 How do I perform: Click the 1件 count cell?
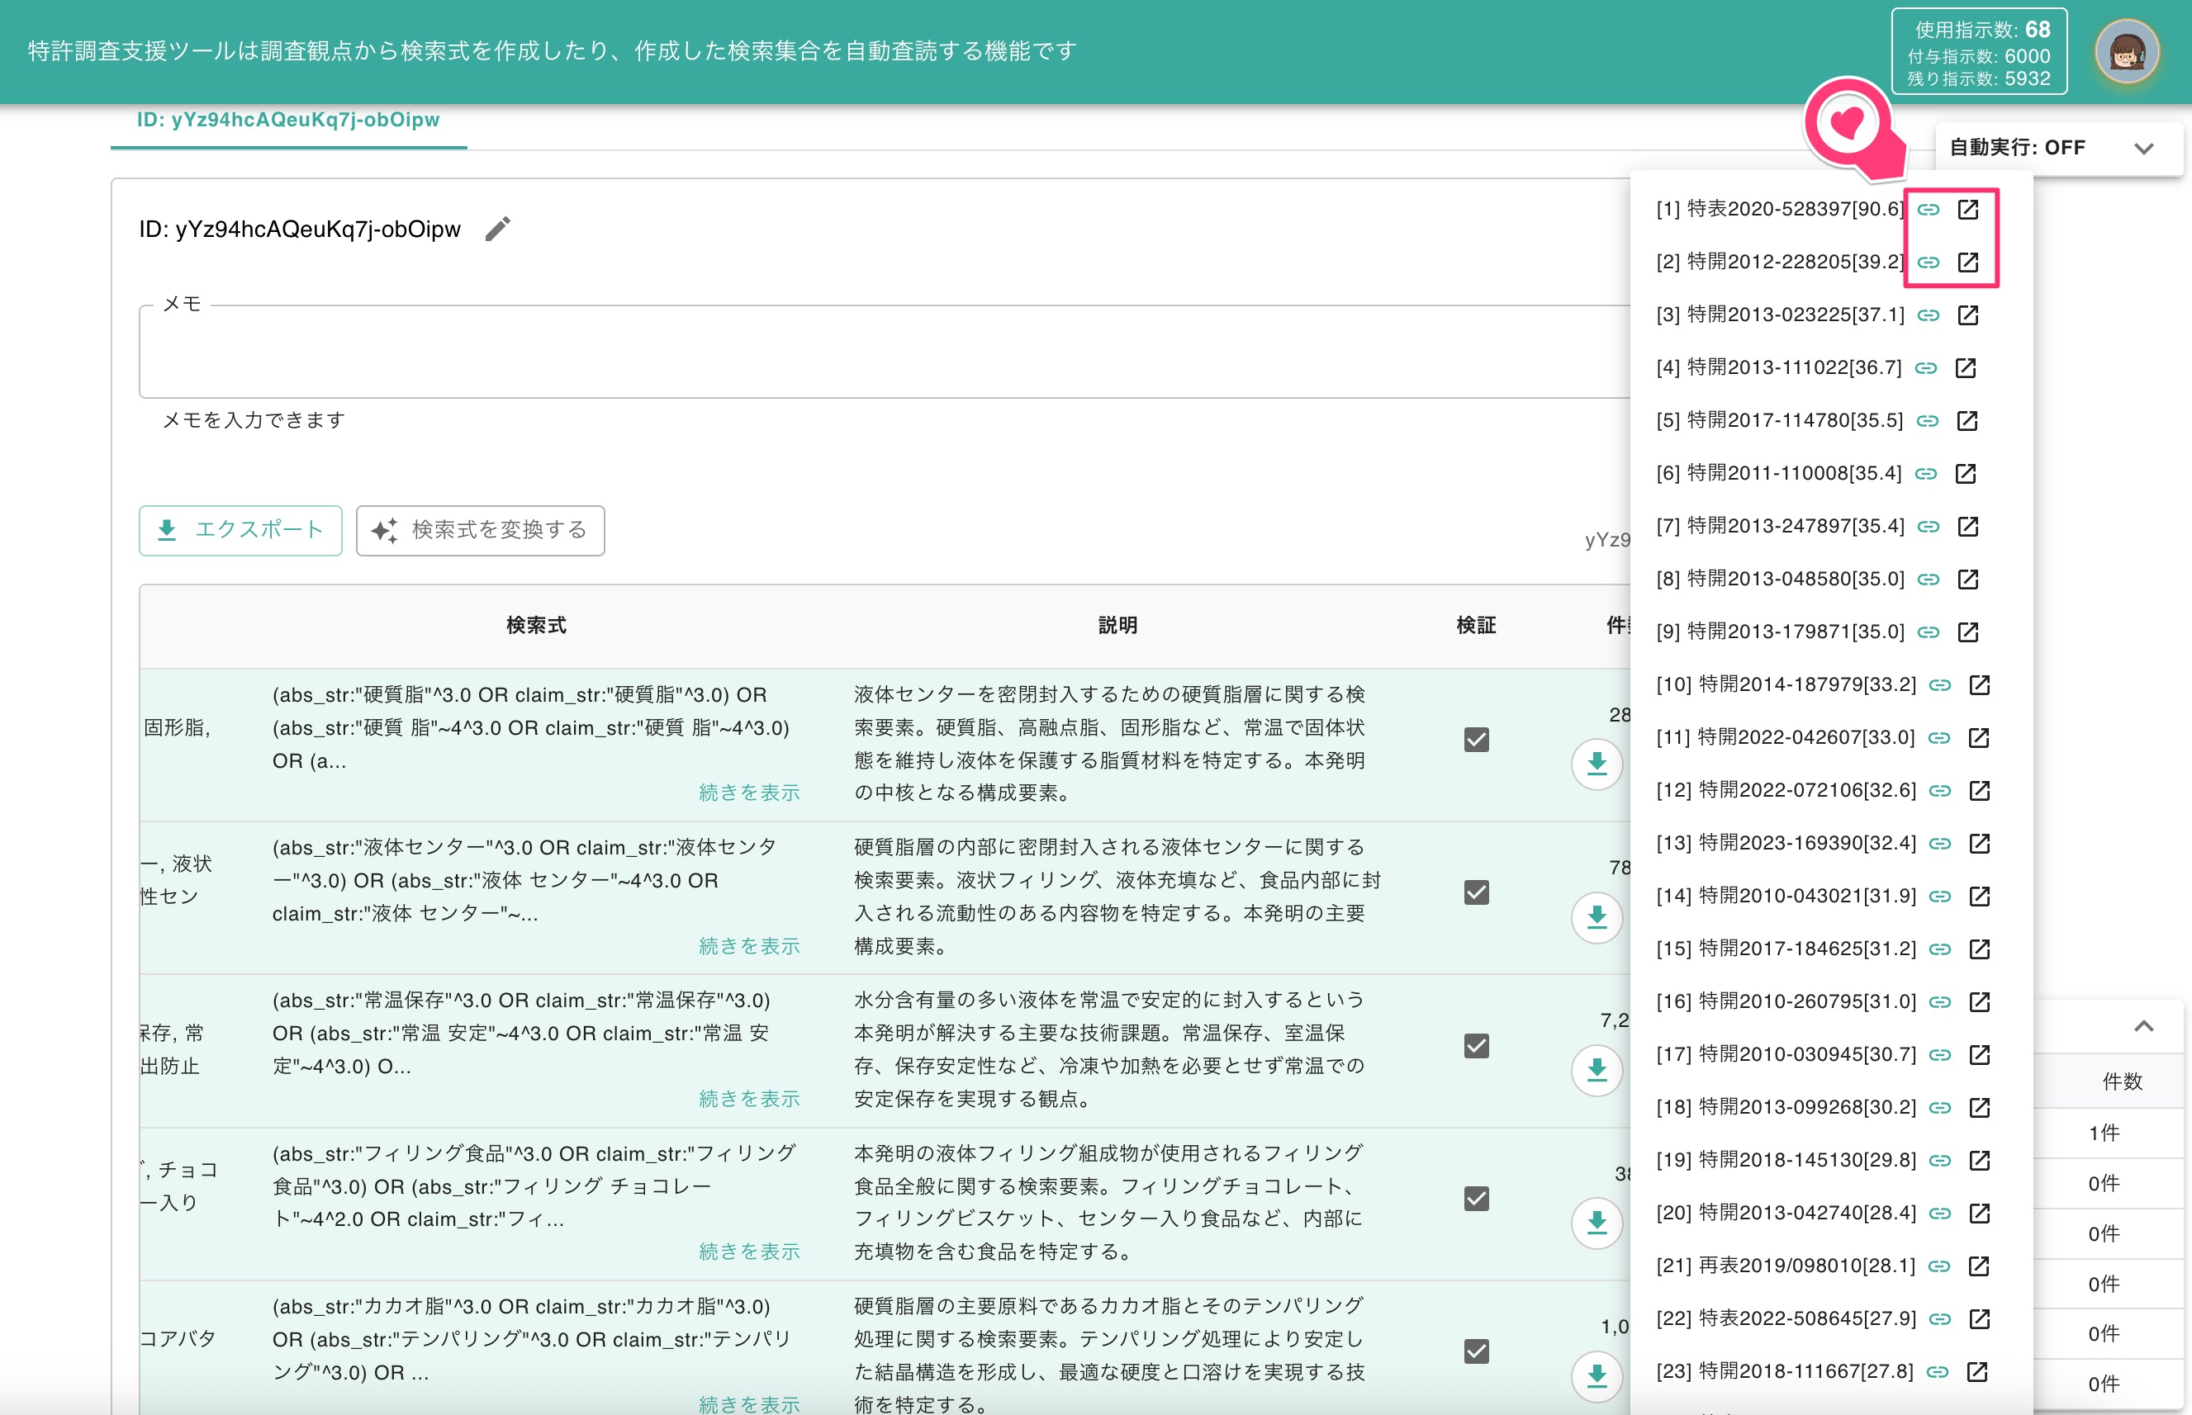click(x=2104, y=1133)
